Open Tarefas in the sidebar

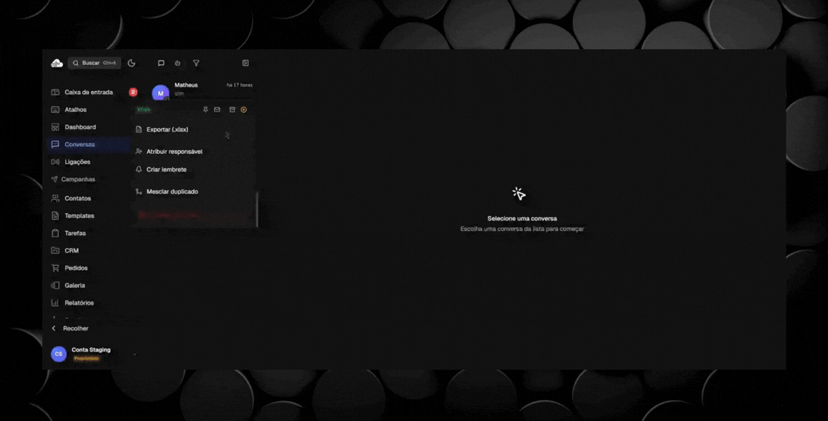[89, 233]
